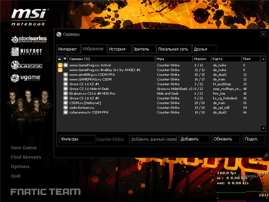
Task: Click the Bigfoot Networks logo
Action: click(26, 52)
